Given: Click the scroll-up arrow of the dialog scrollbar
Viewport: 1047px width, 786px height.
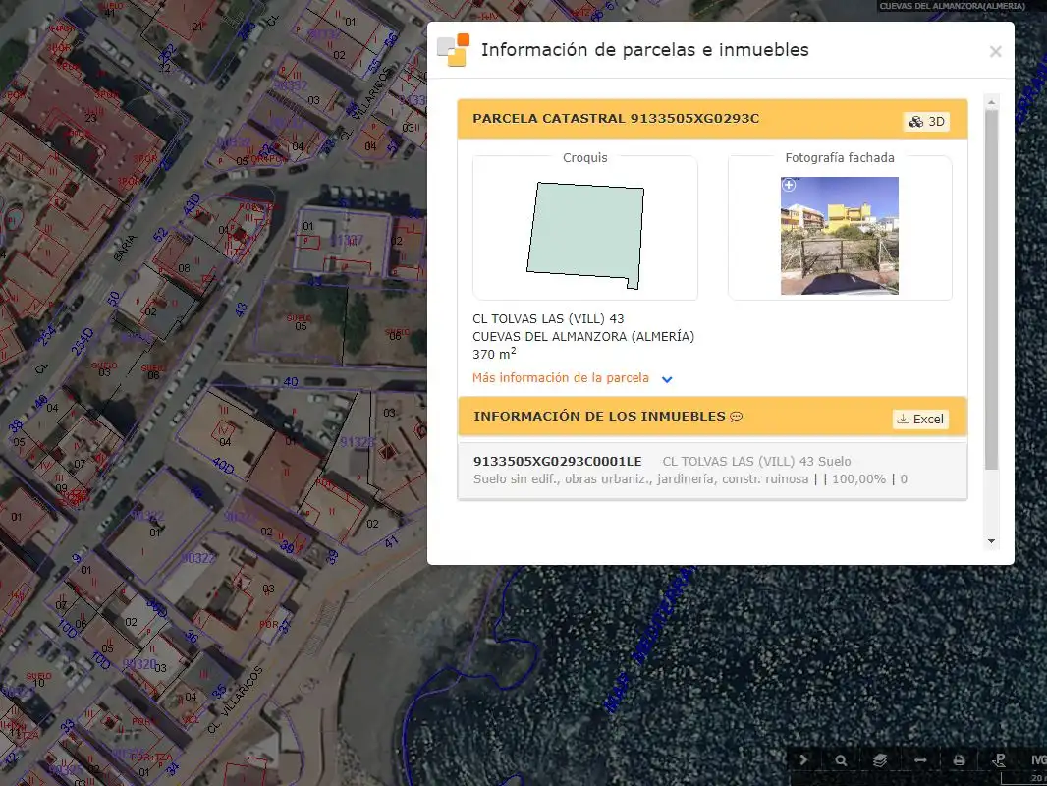Looking at the screenshot, I should (992, 102).
